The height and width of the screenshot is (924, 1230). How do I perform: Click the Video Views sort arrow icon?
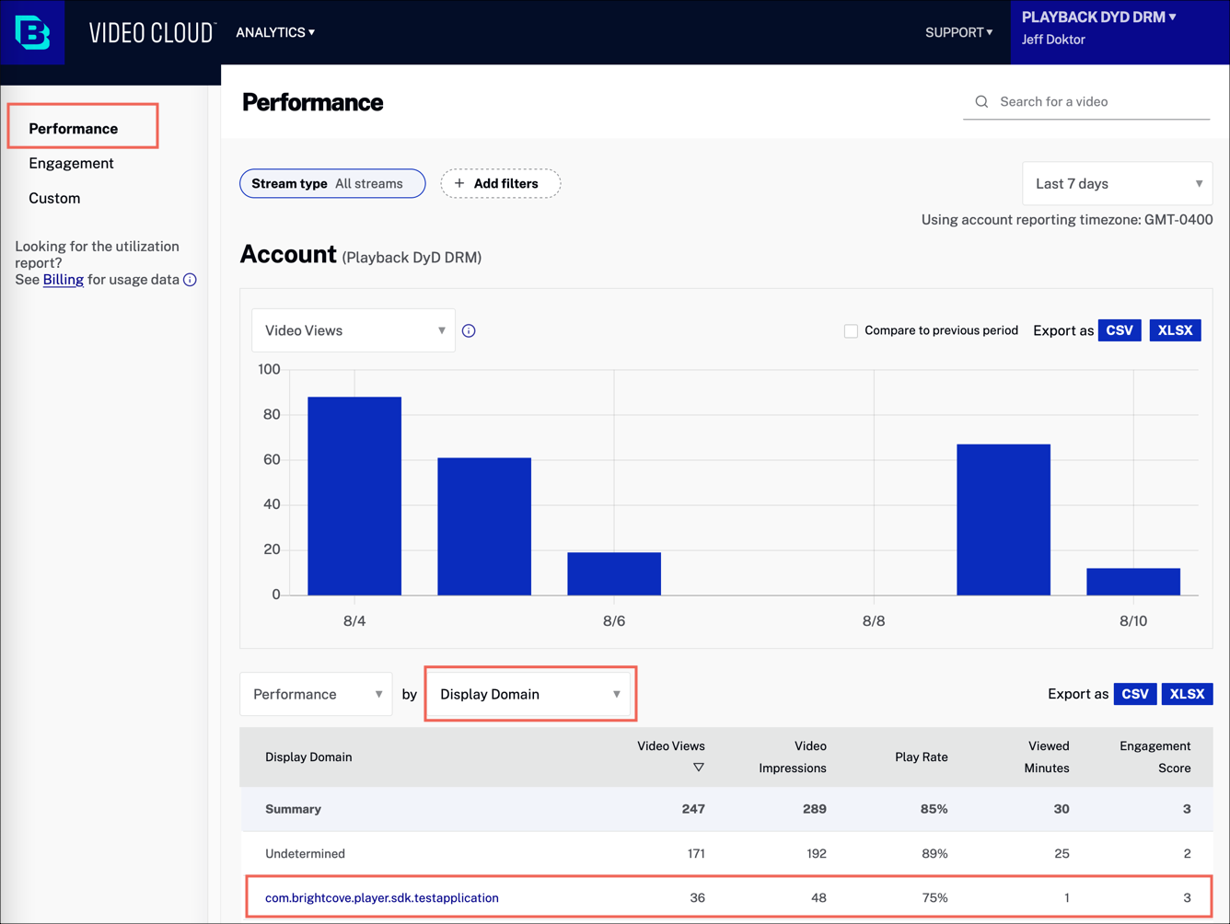[x=698, y=768]
